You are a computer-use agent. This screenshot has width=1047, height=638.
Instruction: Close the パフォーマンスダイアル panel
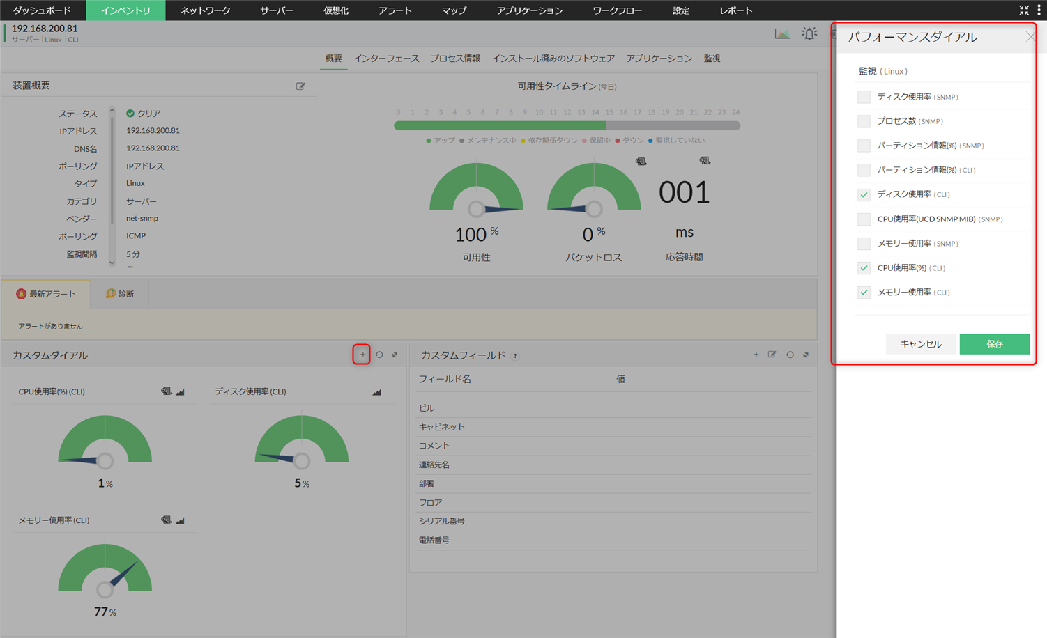pyautogui.click(x=1030, y=37)
